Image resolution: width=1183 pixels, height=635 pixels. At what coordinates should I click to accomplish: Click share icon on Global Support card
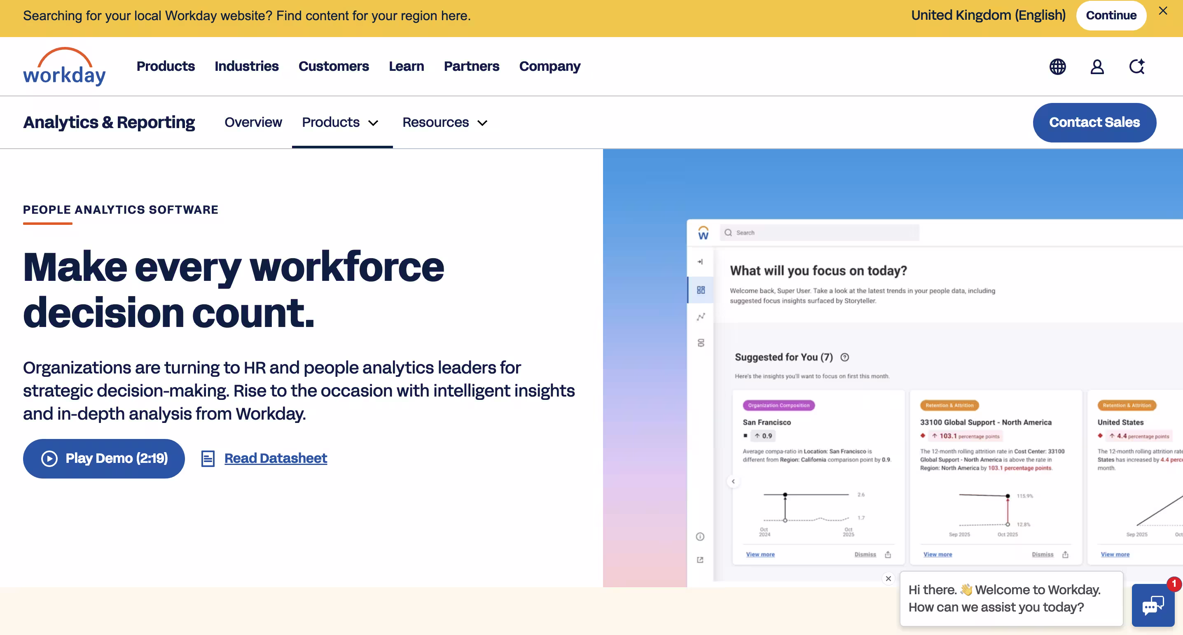click(1065, 554)
